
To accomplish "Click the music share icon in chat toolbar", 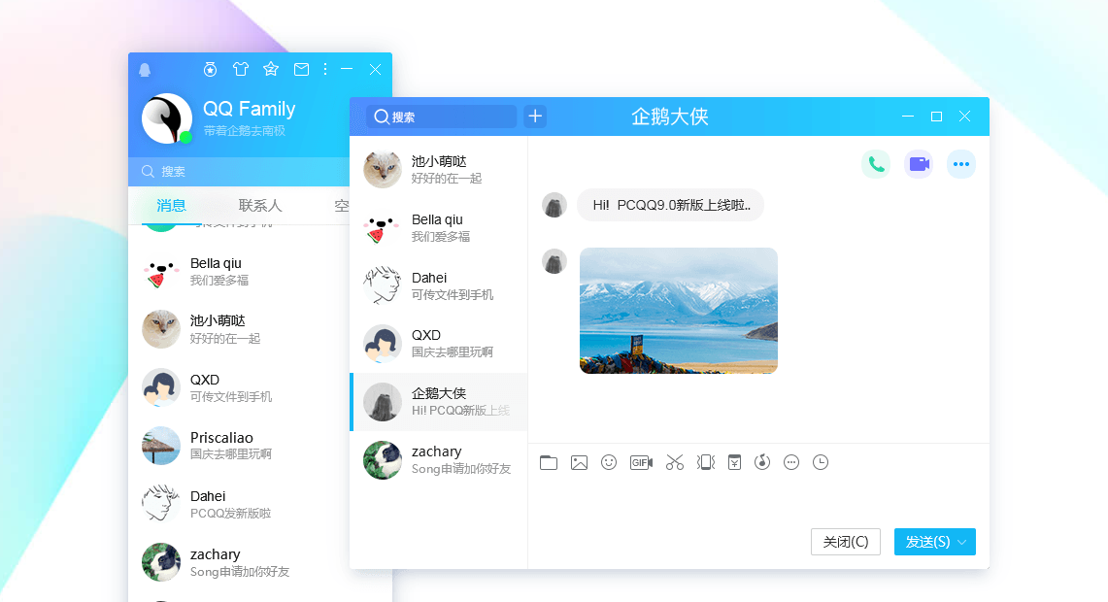I will (x=761, y=462).
